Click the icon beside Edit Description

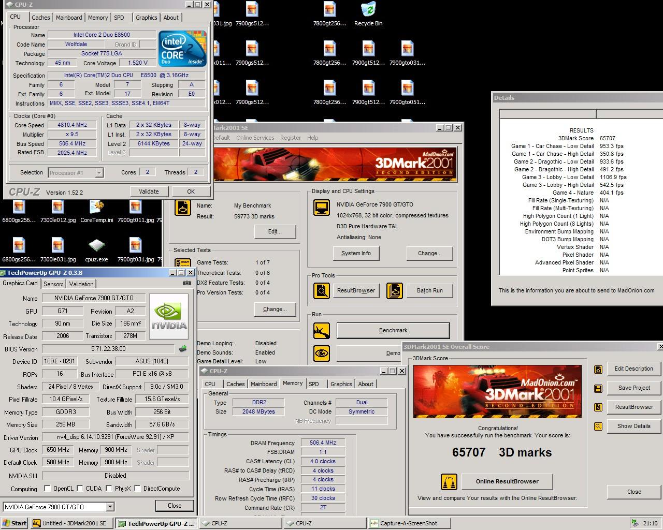tap(598, 370)
